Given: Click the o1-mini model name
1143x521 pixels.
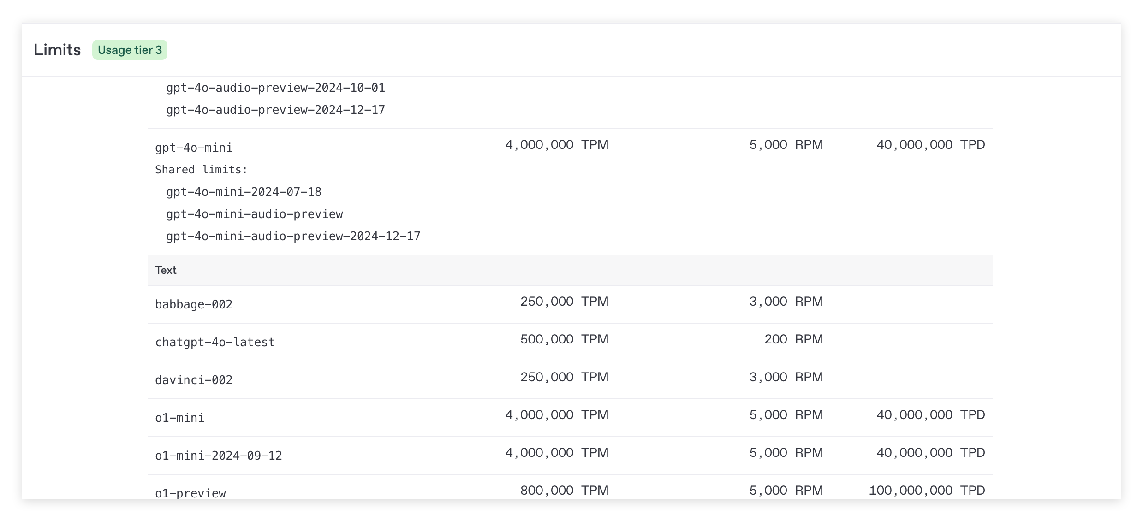Looking at the screenshot, I should tap(180, 418).
